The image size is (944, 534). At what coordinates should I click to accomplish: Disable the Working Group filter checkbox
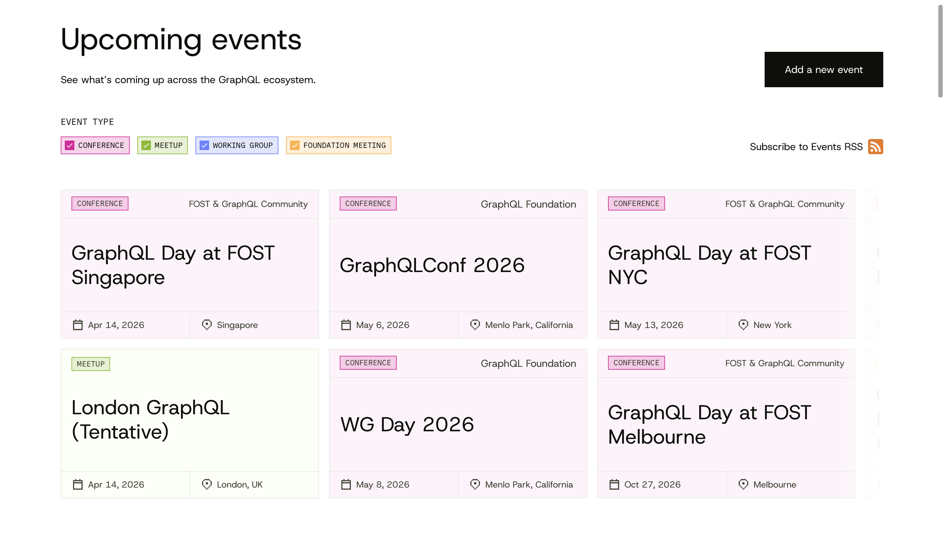pyautogui.click(x=204, y=146)
